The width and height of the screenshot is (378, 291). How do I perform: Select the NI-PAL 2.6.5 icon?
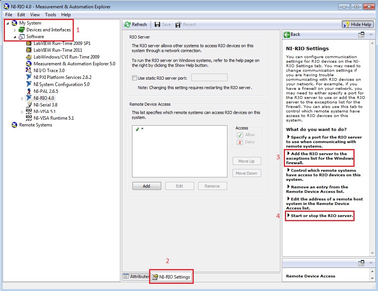29,91
